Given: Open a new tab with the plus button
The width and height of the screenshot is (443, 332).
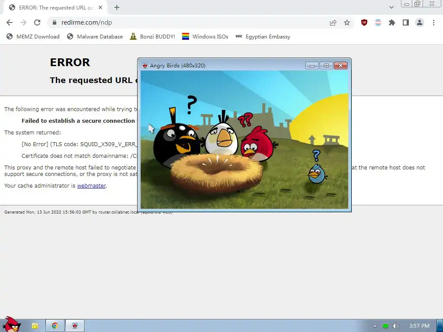Looking at the screenshot, I should [x=117, y=8].
